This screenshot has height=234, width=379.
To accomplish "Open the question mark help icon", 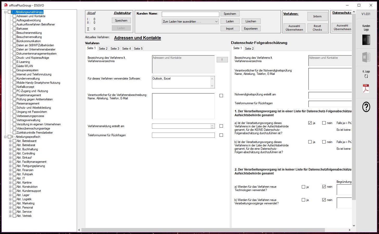I will 366,107.
